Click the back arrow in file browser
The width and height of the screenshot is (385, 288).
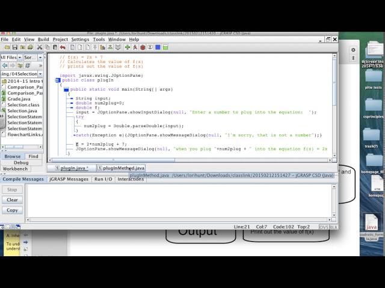point(5,65)
